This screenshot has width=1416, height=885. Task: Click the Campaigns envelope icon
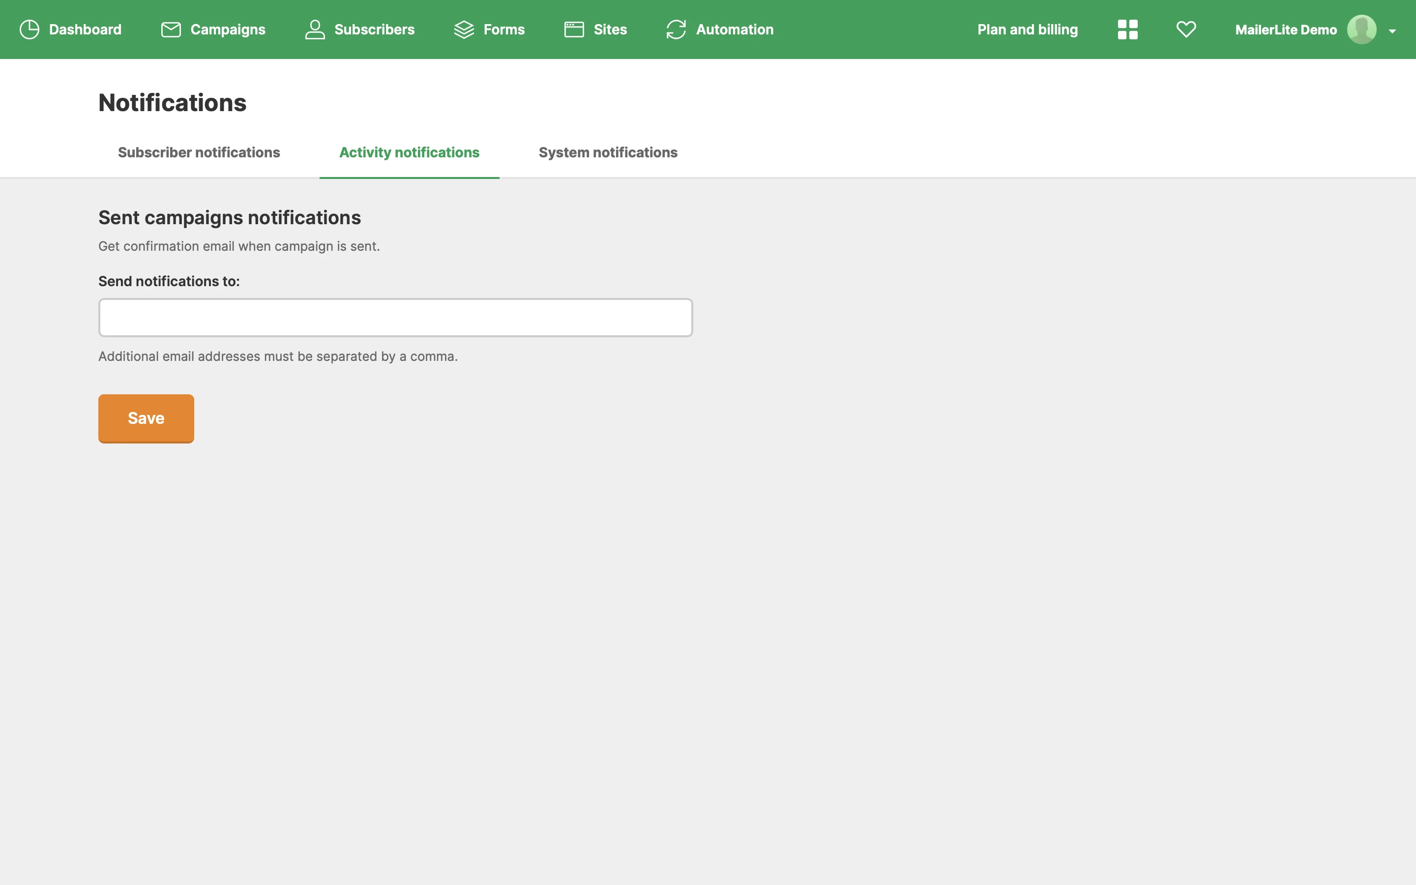coord(171,29)
